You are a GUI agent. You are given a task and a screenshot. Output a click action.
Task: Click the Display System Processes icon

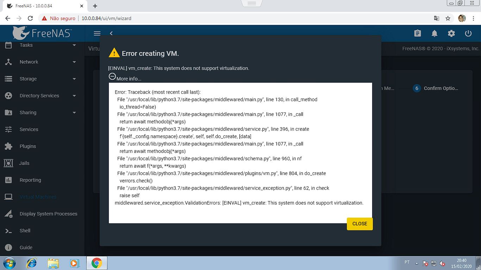pyautogui.click(x=8, y=214)
